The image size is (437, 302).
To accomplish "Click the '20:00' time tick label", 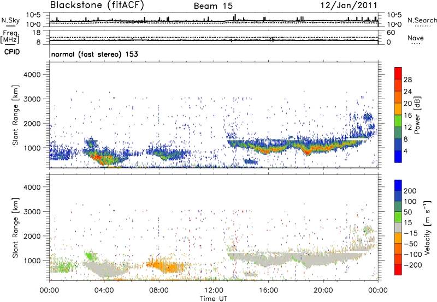I will click(323, 291).
